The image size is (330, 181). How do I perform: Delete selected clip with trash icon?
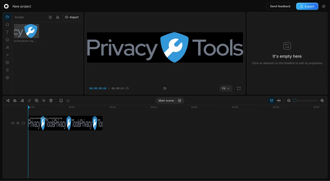pos(51,101)
